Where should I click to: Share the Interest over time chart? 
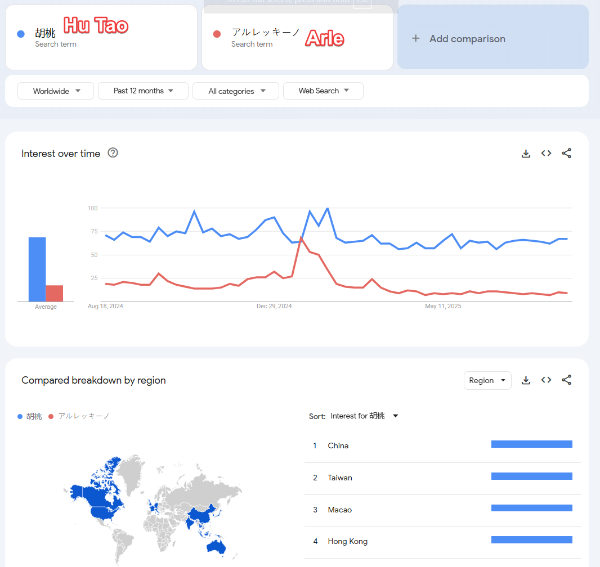click(566, 154)
